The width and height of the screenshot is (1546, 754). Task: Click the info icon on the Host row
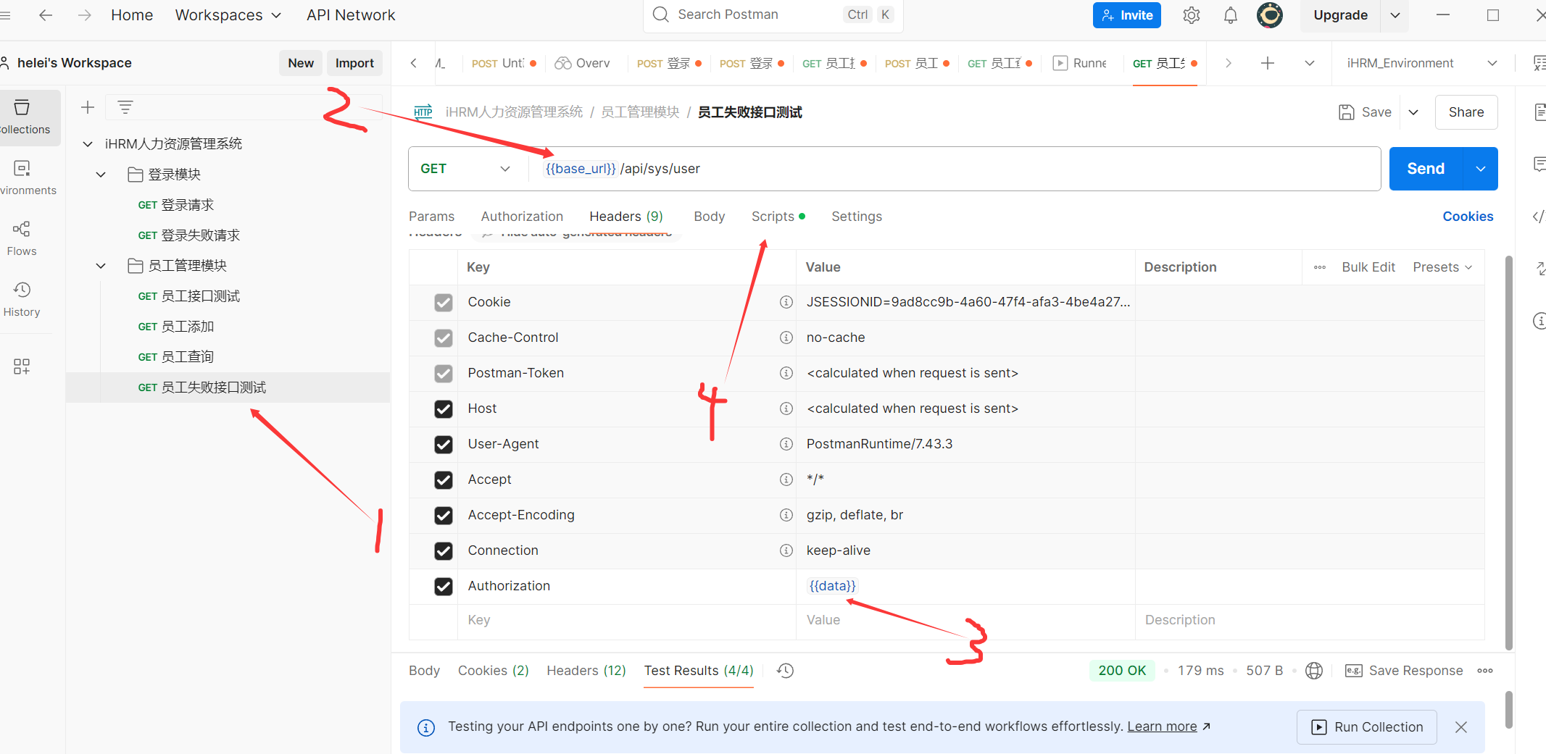click(x=786, y=409)
